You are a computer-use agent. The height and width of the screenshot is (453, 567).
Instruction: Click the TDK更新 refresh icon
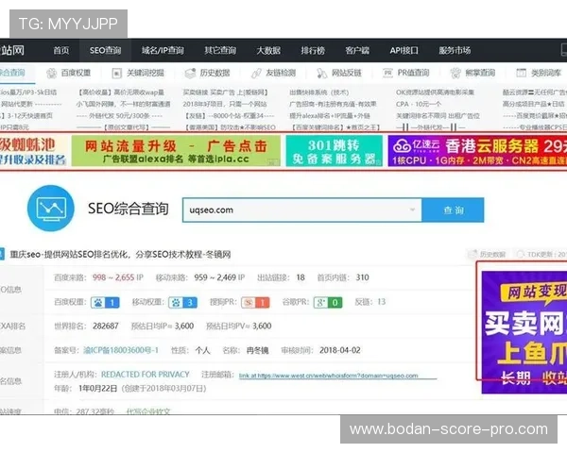click(x=520, y=254)
